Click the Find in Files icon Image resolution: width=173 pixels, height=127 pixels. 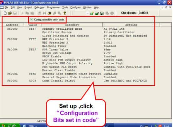pos(49,13)
